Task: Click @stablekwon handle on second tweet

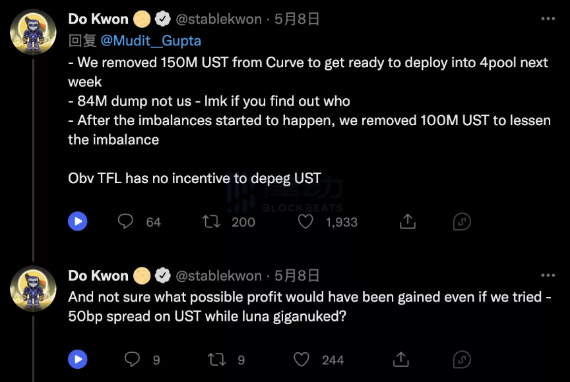Action: click(x=218, y=275)
